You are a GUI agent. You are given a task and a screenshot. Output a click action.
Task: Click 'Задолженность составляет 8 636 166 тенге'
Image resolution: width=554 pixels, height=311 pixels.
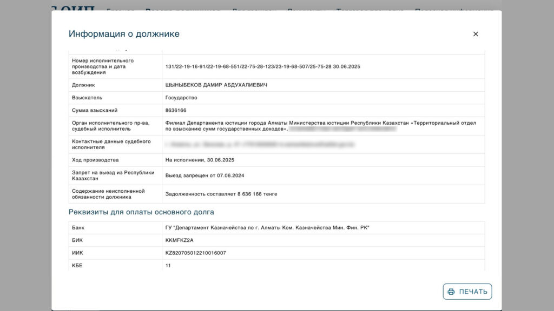click(221, 194)
